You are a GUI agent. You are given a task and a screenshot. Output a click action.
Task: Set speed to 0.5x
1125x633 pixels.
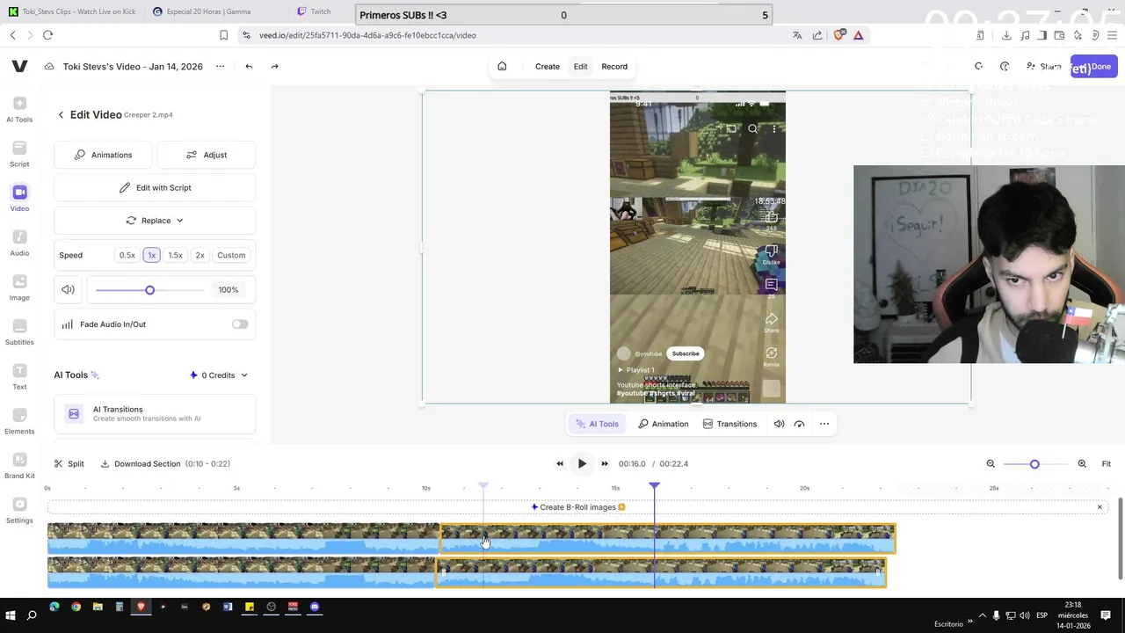point(127,255)
